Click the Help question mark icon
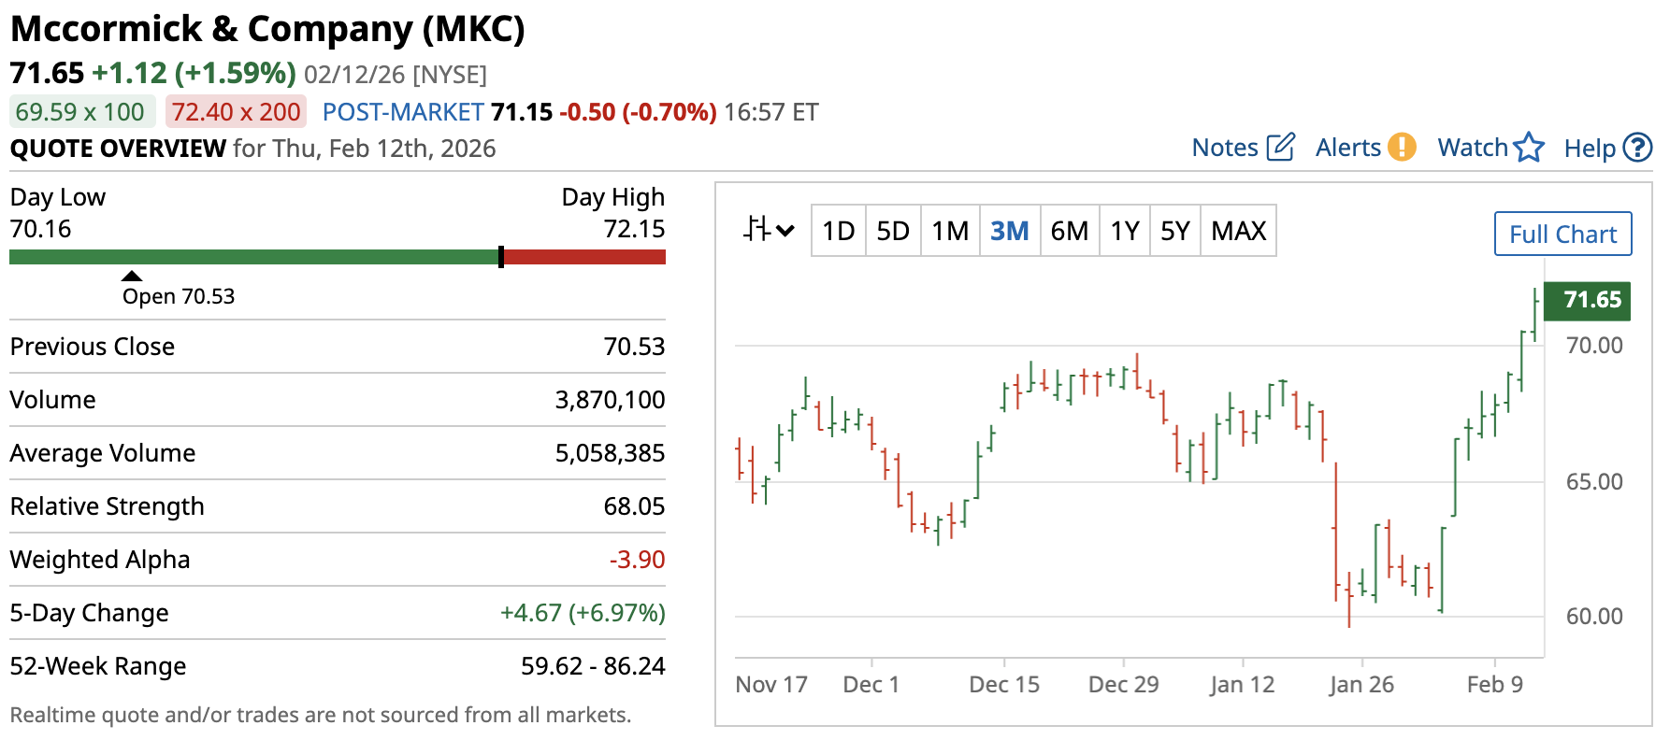 (1637, 148)
